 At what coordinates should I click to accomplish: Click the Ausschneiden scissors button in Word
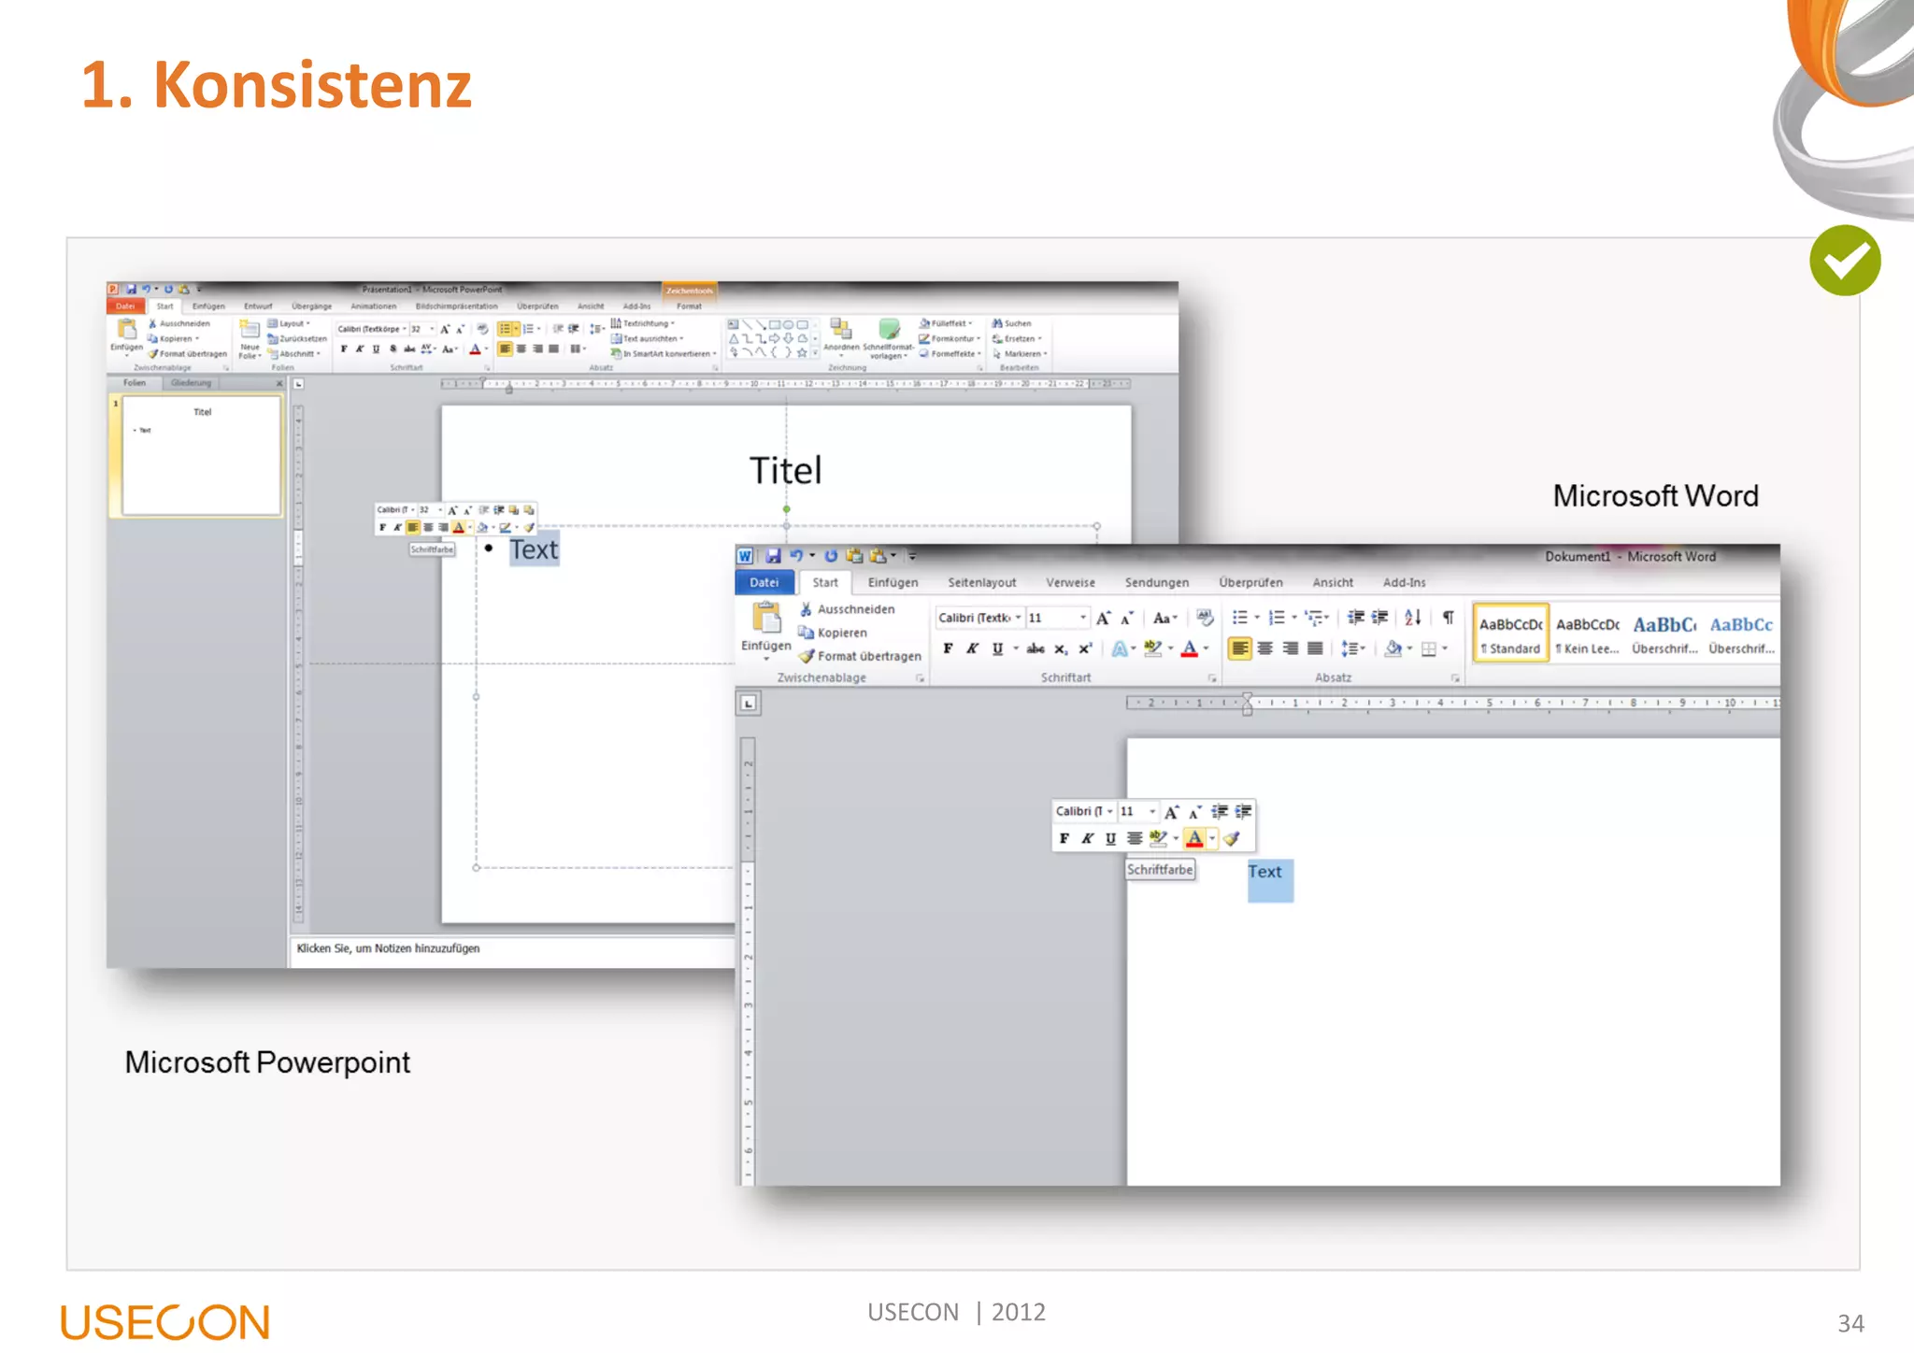pos(848,609)
